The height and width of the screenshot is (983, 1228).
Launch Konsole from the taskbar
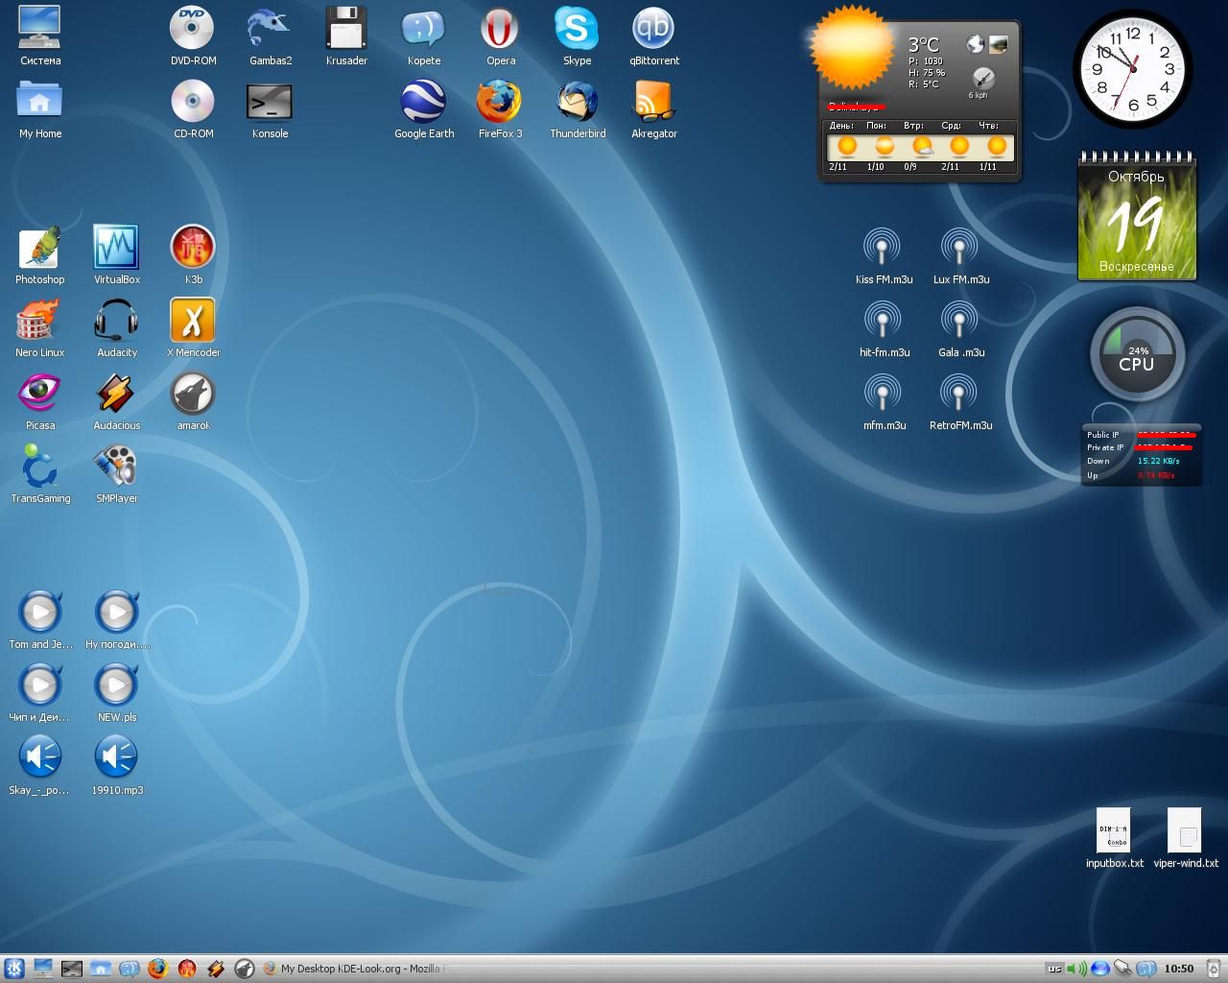(71, 969)
